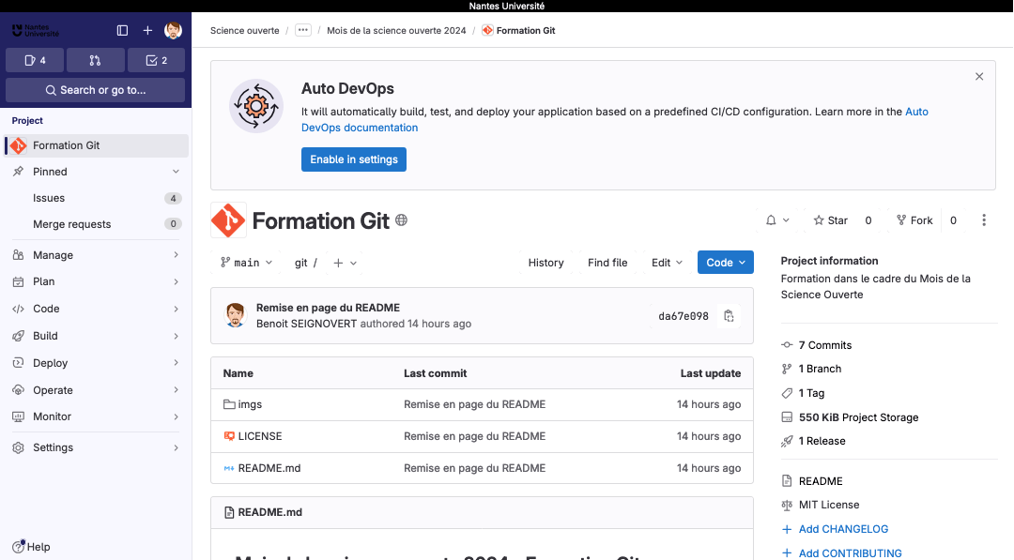
Task: Click the Formation Git project avatar
Action: (228, 220)
